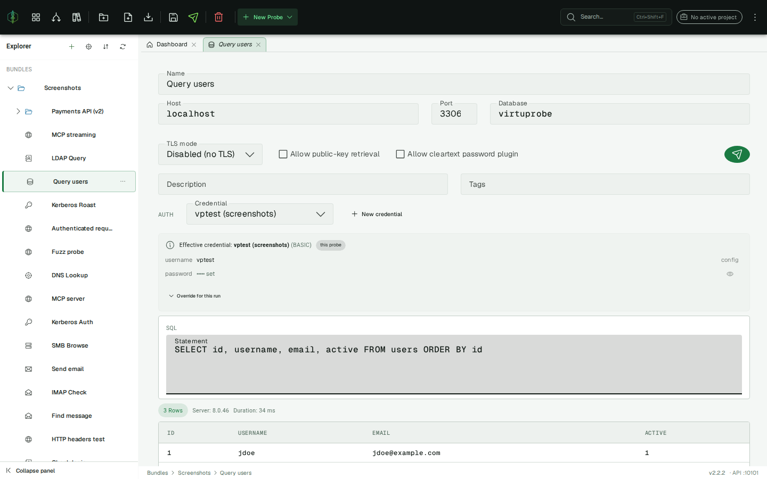This screenshot has width=767, height=479.
Task: Create a new file via toolbar icon
Action: point(128,17)
